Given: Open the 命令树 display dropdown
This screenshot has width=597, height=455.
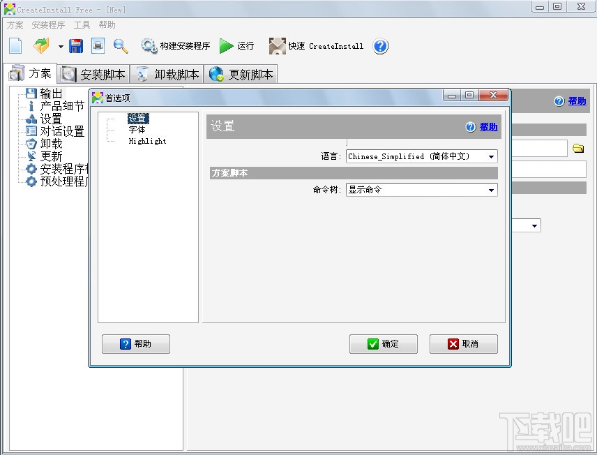Looking at the screenshot, I should click(493, 189).
